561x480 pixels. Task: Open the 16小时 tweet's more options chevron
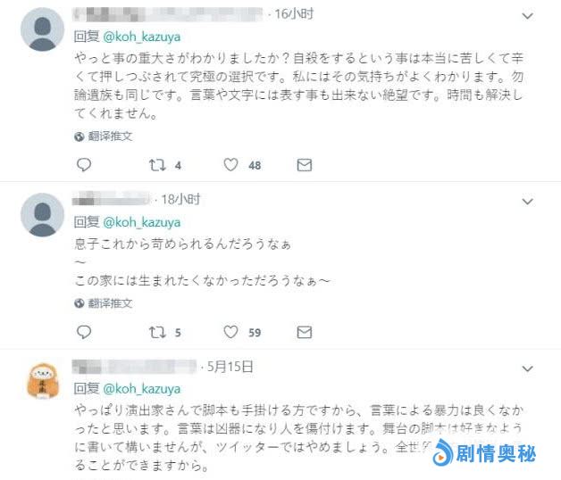click(527, 16)
